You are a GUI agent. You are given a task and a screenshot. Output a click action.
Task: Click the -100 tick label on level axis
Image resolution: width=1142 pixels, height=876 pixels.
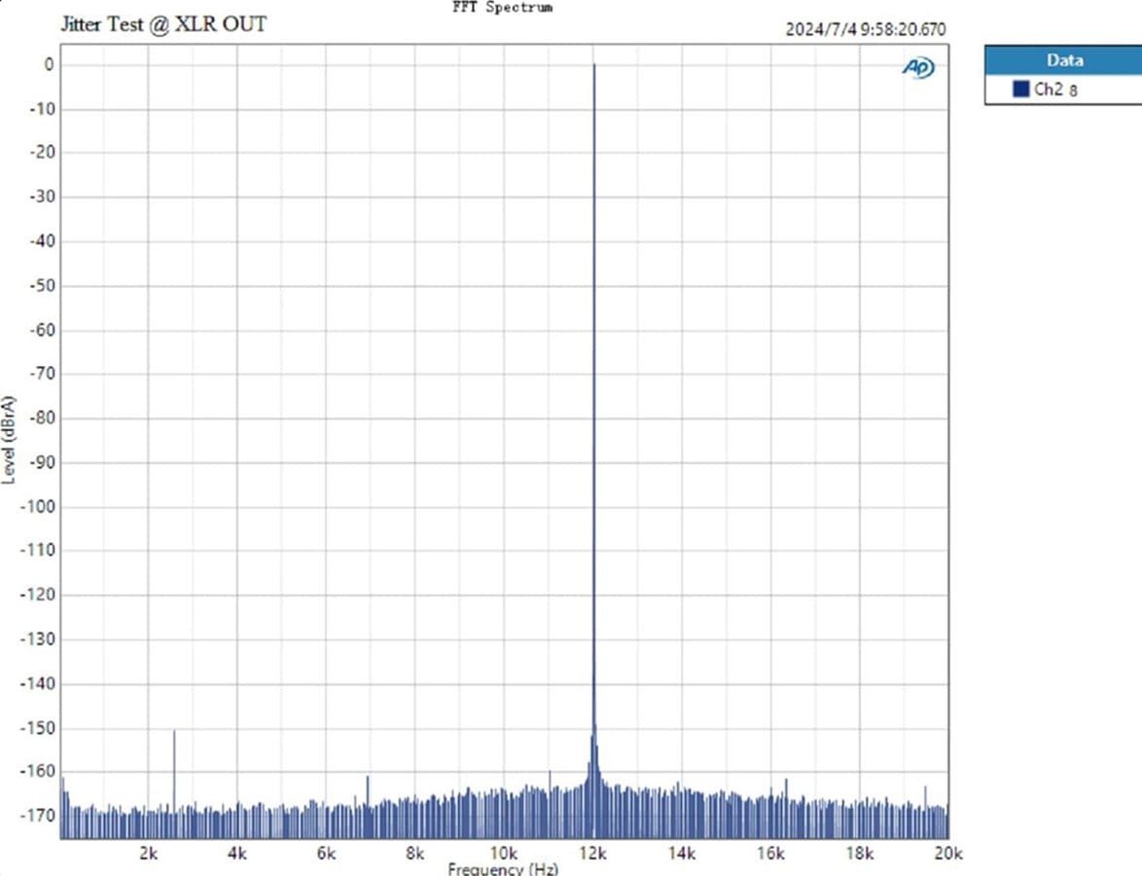[38, 506]
